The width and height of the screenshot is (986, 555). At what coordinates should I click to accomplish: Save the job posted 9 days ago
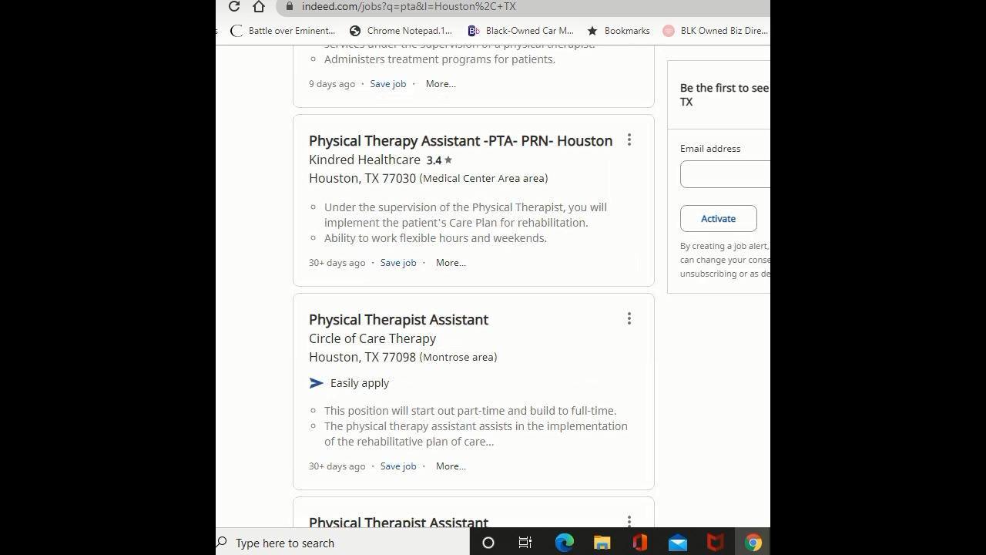pos(387,84)
